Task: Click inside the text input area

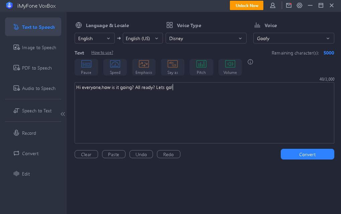Action: [x=204, y=114]
